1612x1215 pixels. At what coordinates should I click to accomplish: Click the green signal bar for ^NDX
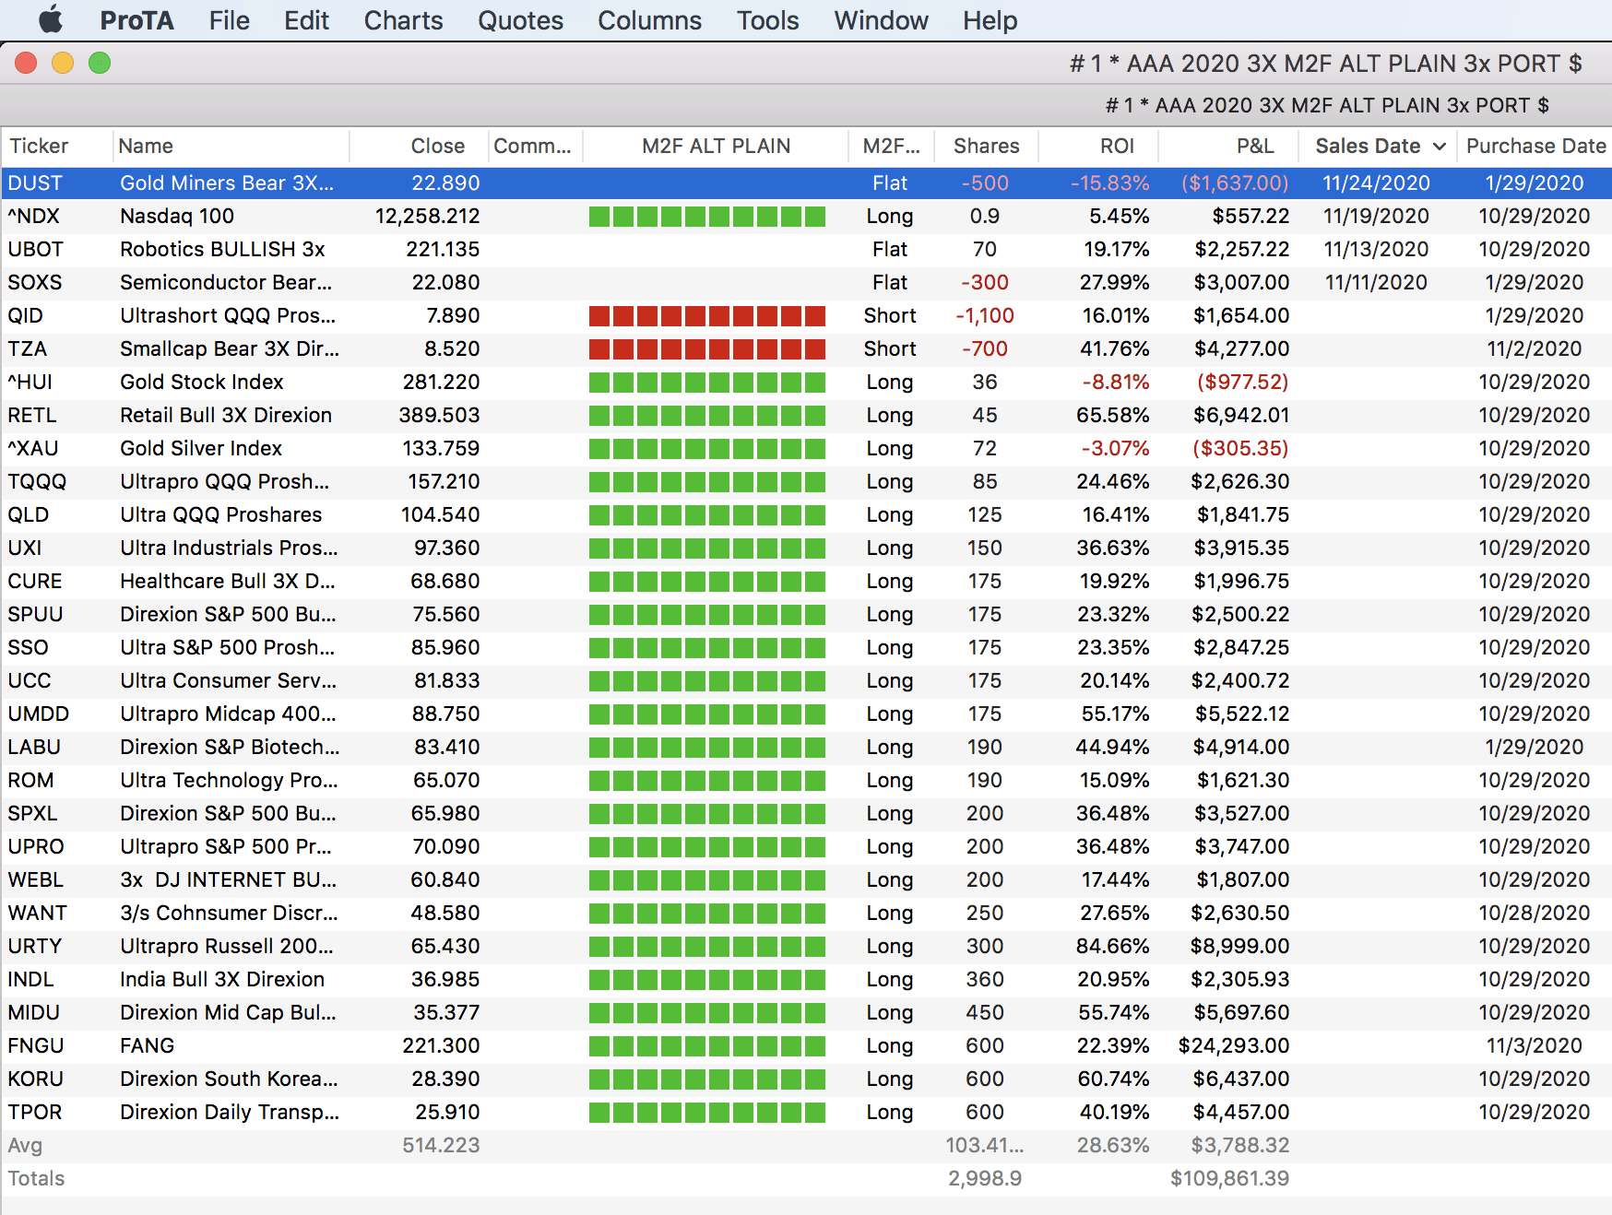click(707, 217)
